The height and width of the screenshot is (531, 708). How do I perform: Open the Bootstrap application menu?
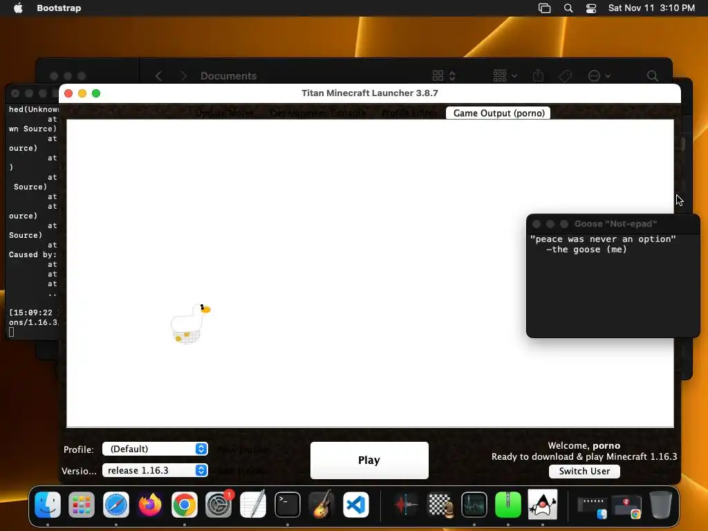[59, 8]
